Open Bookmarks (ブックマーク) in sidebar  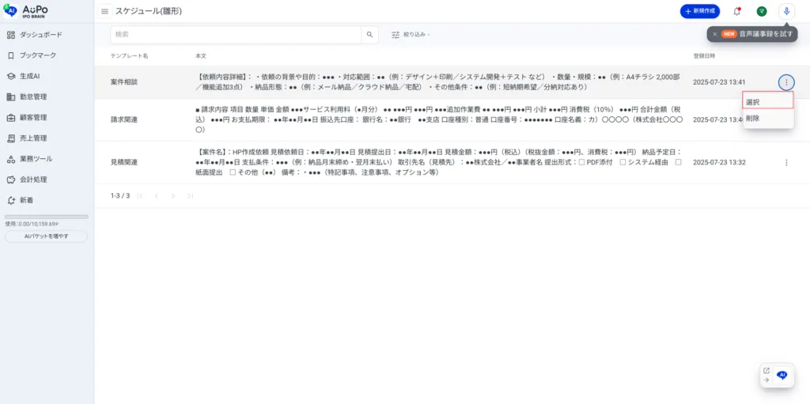[x=31, y=55]
